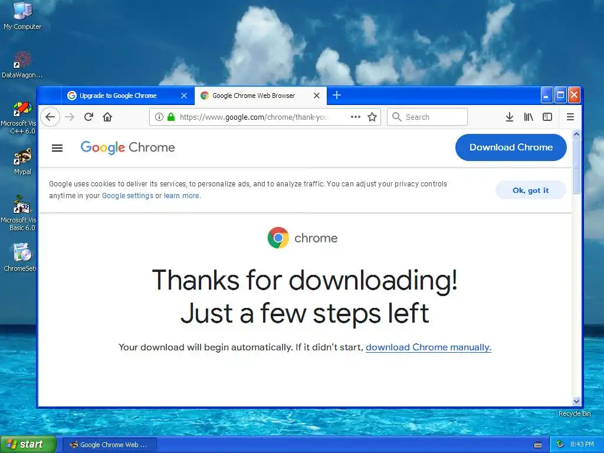Dismiss cookie notice with Ok, got it
Image resolution: width=604 pixels, height=453 pixels.
tap(530, 191)
